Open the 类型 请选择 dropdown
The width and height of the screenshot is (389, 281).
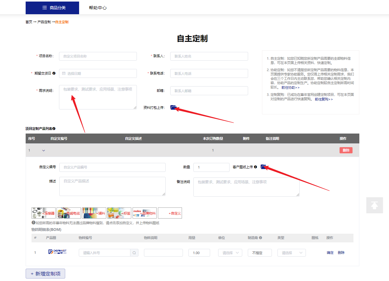(x=292, y=253)
